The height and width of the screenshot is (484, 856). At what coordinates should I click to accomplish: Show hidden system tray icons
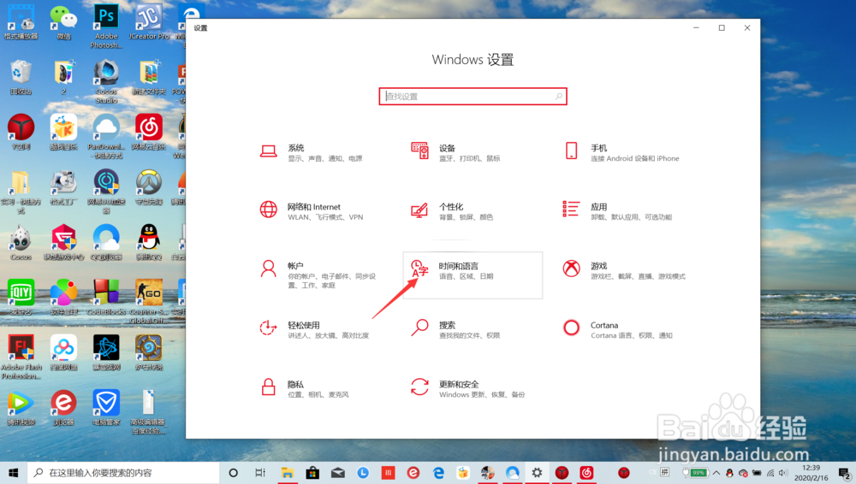pyautogui.click(x=716, y=473)
